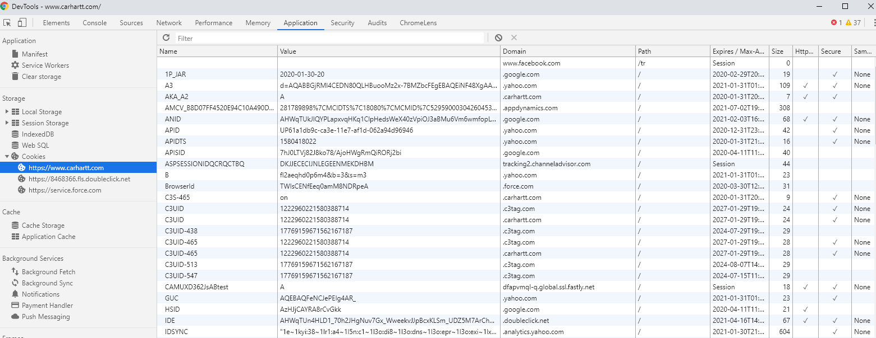Refresh the cookies table
Image resolution: width=876 pixels, height=338 pixels.
(x=166, y=38)
